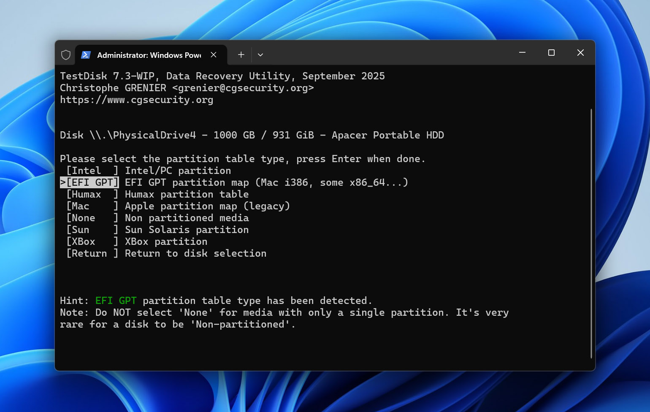
Task: Click the 'XBox partition' description
Action: [x=166, y=241]
